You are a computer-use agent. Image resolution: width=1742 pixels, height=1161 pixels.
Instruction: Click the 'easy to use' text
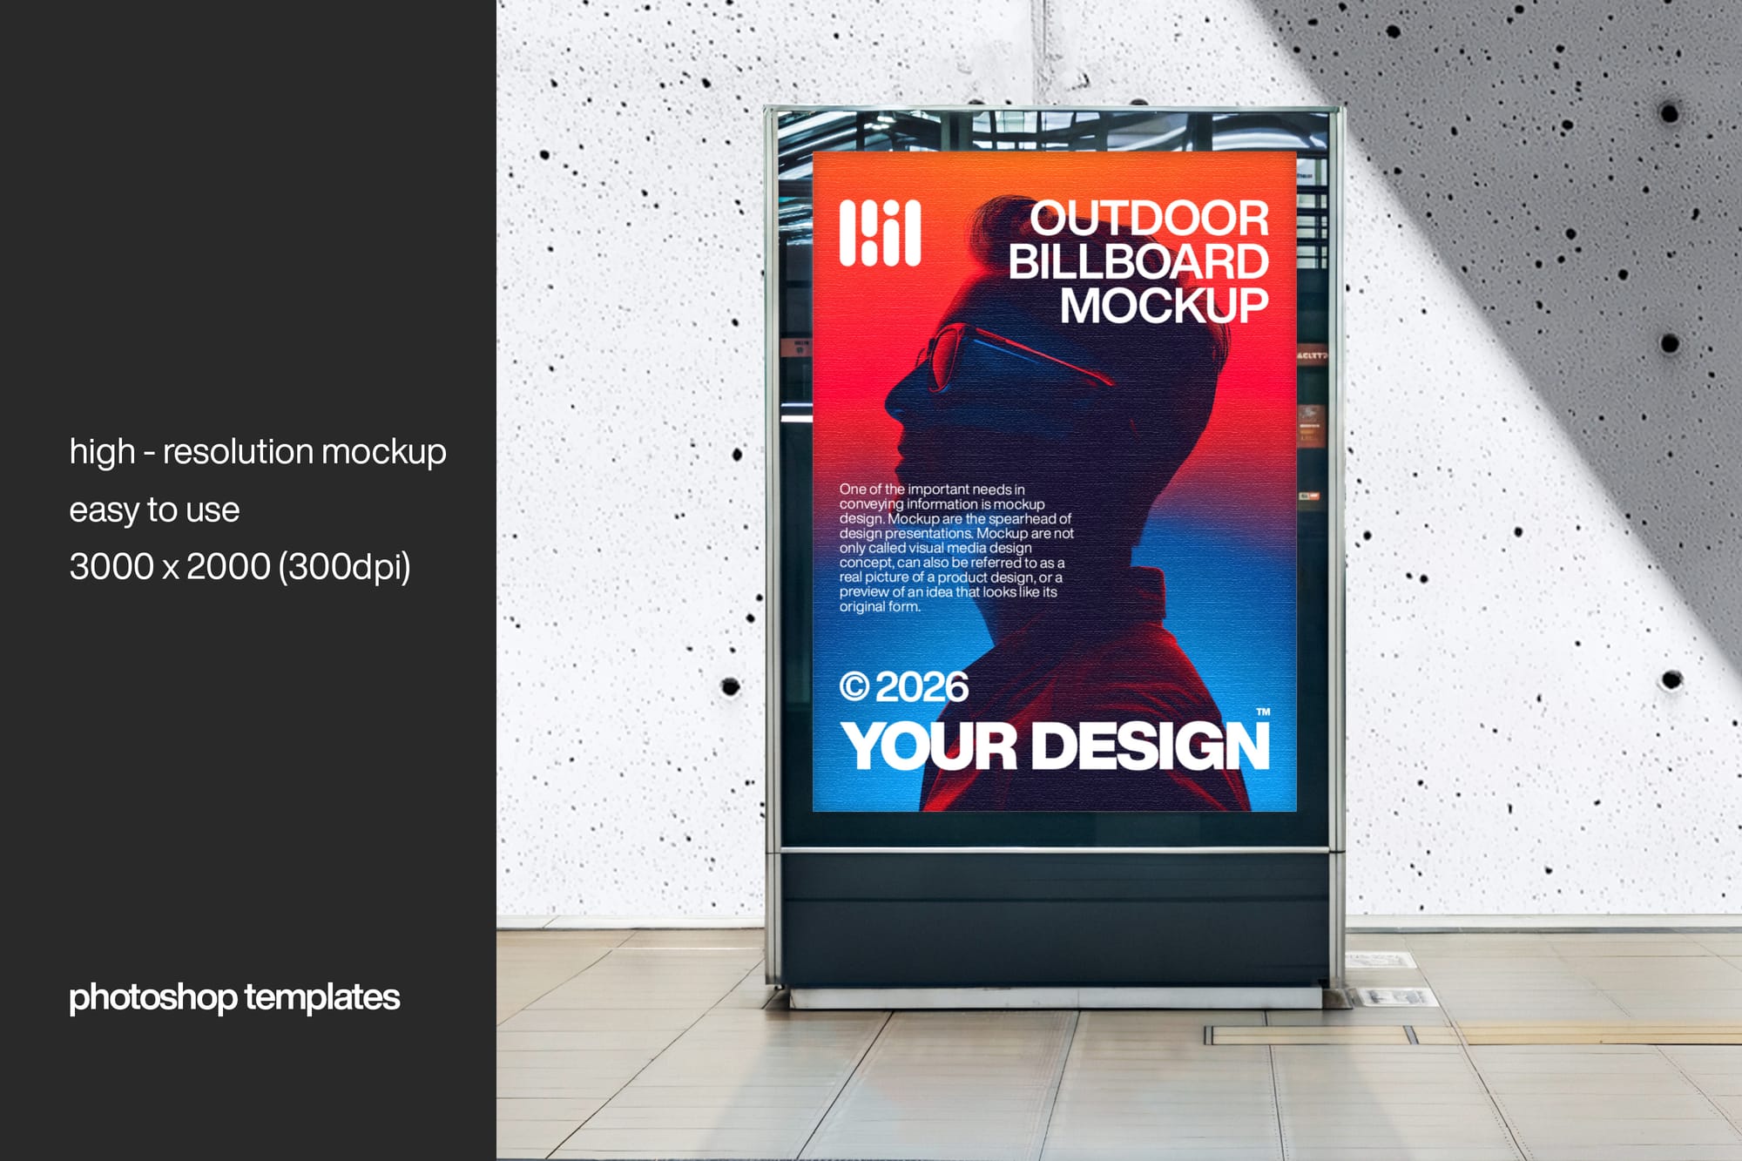(154, 510)
